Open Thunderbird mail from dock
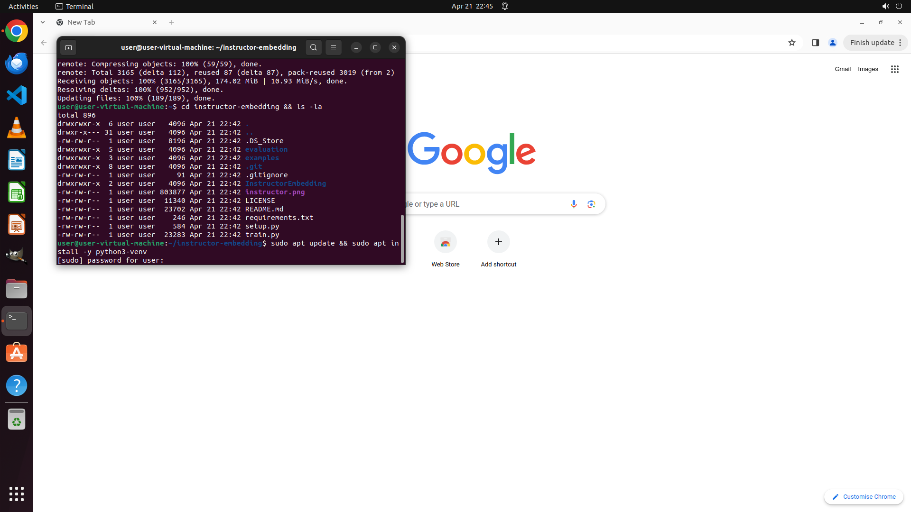 [17, 63]
